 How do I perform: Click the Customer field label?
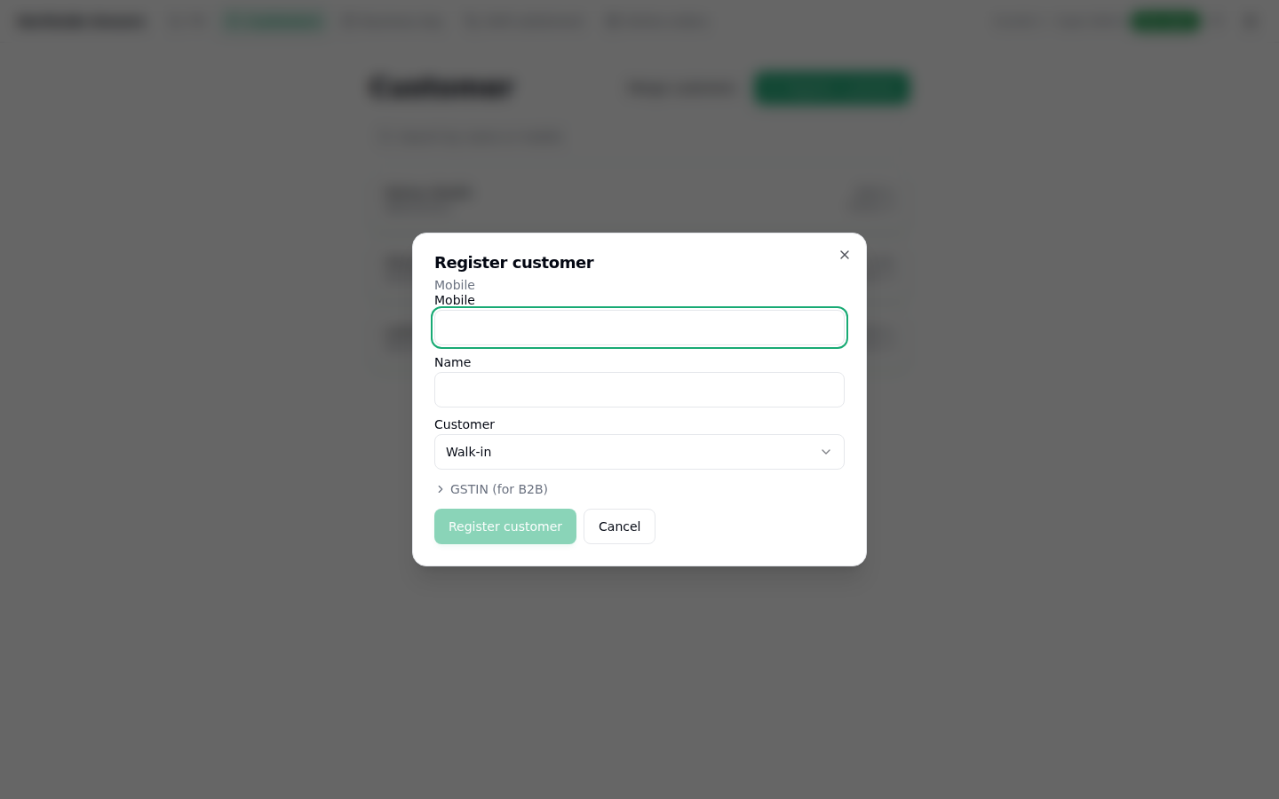[465, 424]
